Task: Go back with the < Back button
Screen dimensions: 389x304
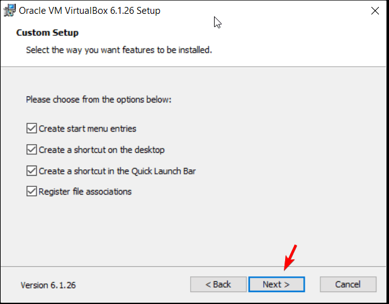Action: 218,284
